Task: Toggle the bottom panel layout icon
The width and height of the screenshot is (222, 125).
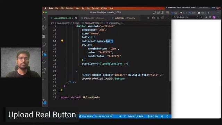Action: [x=158, y=12]
